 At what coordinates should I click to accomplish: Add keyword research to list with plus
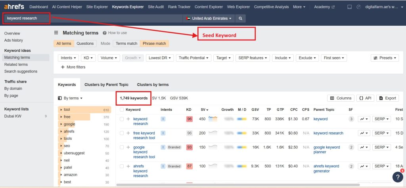(x=128, y=119)
